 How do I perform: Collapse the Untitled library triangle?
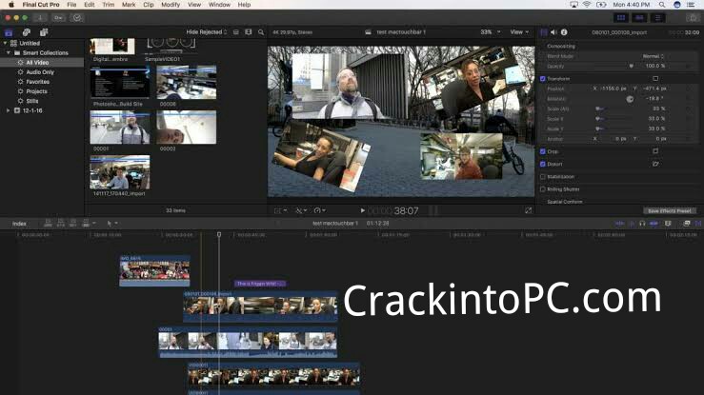coord(6,43)
